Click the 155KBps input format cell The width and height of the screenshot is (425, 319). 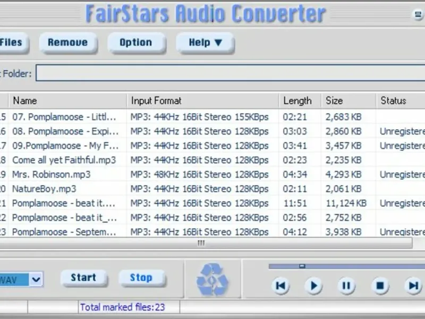[200, 117]
